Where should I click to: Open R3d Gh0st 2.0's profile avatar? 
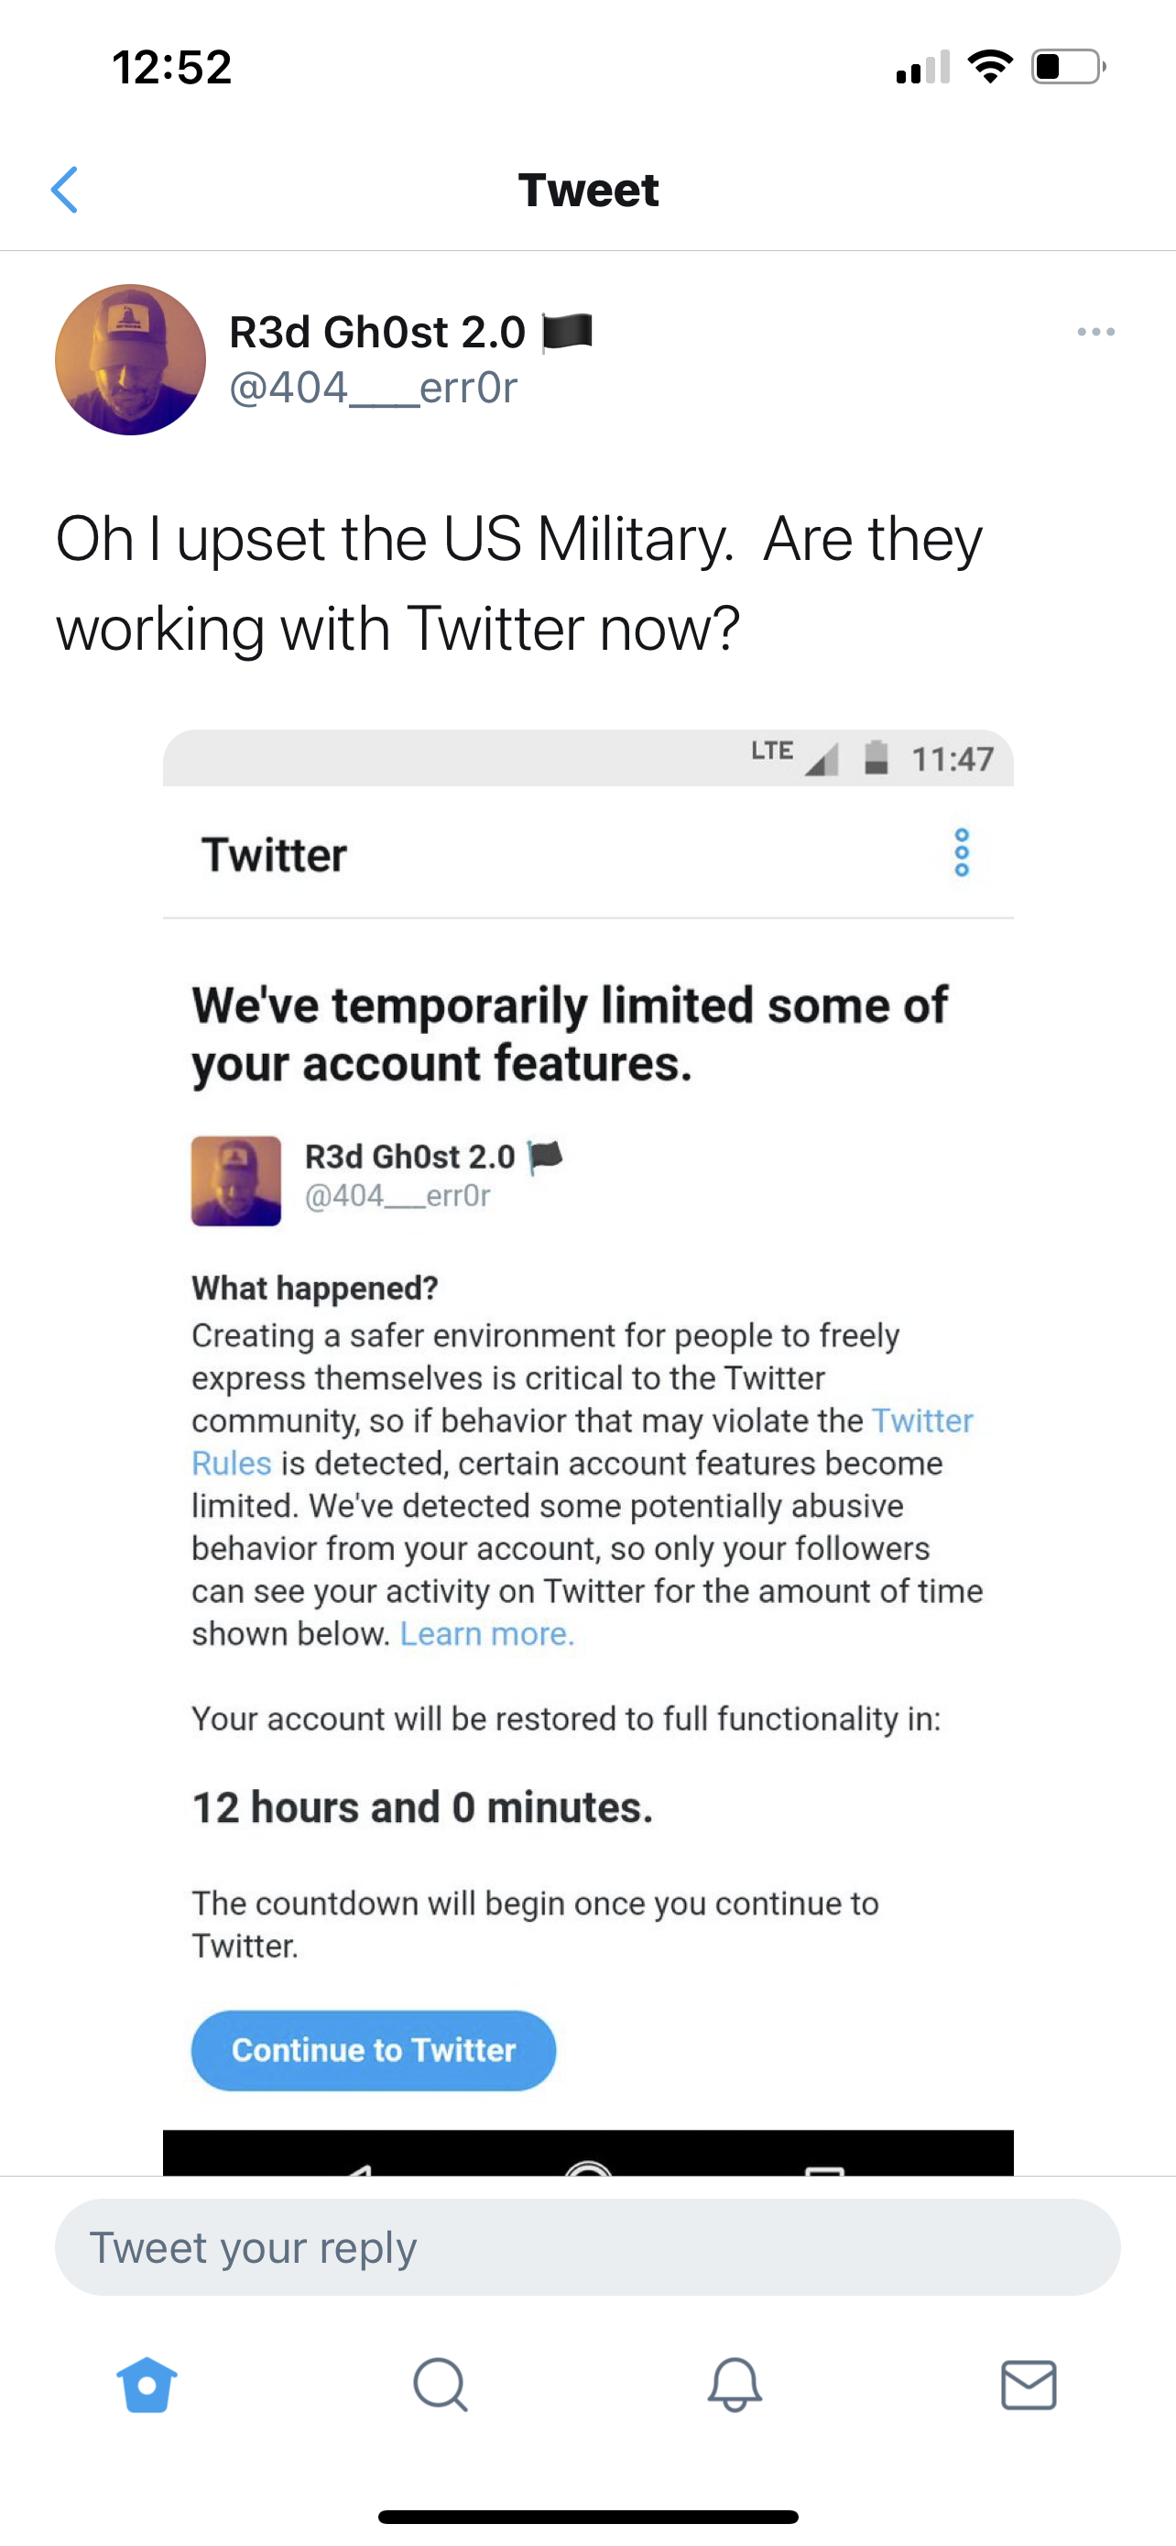pyautogui.click(x=130, y=360)
